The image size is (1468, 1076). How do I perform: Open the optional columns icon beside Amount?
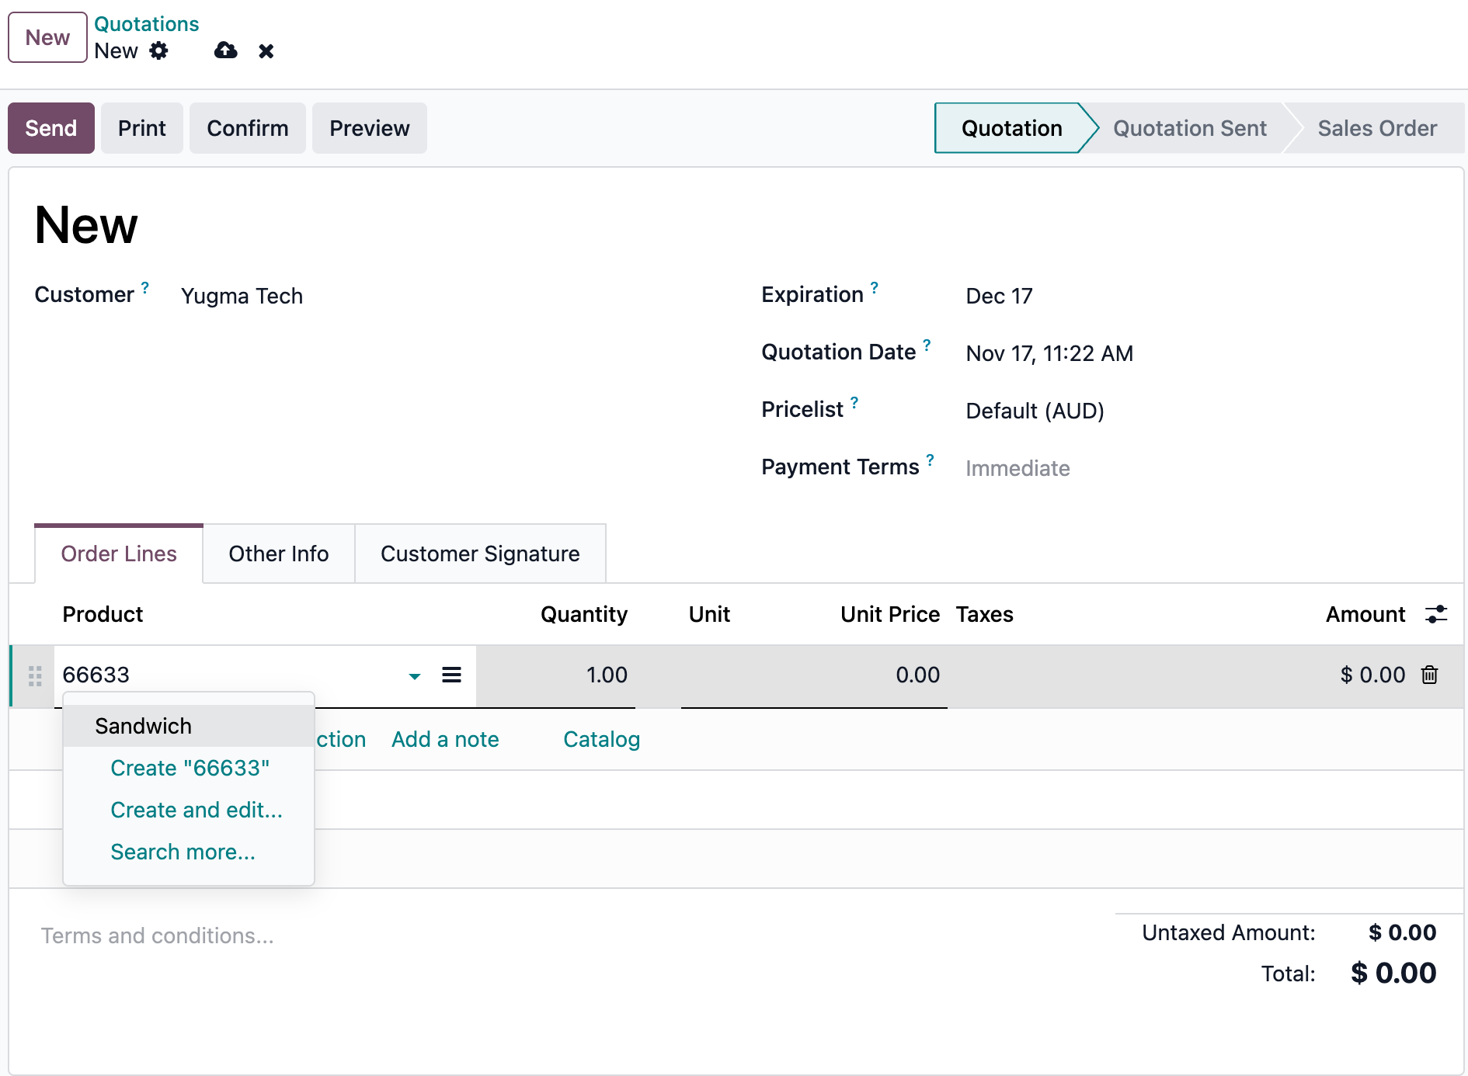click(x=1436, y=613)
